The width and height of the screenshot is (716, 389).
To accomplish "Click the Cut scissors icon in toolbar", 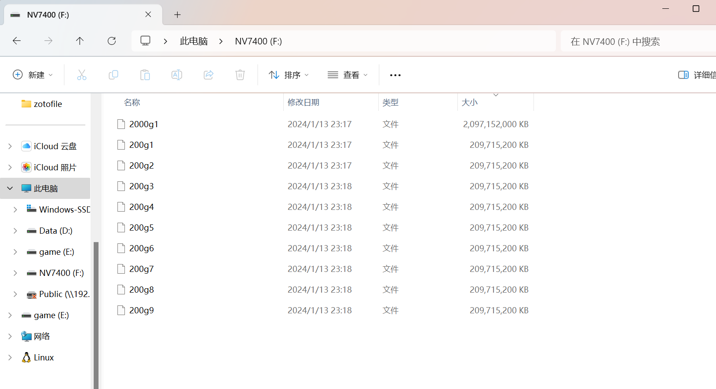I will [82, 75].
